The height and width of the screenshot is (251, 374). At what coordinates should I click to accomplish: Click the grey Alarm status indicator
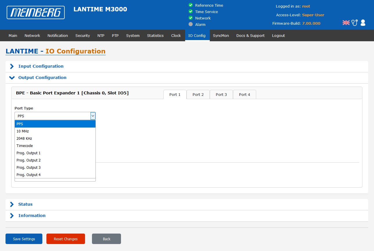coord(191,24)
